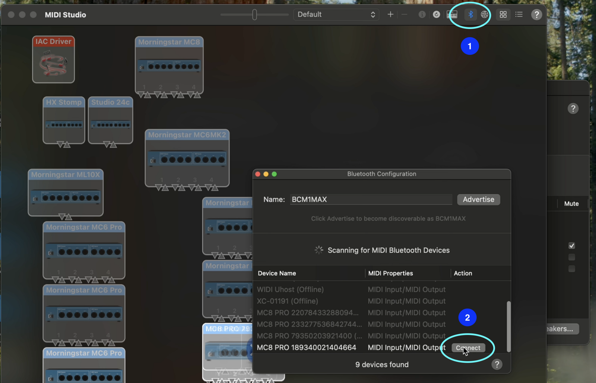
Task: Open MIDI Network Setup globe icon
Action: pos(485,15)
